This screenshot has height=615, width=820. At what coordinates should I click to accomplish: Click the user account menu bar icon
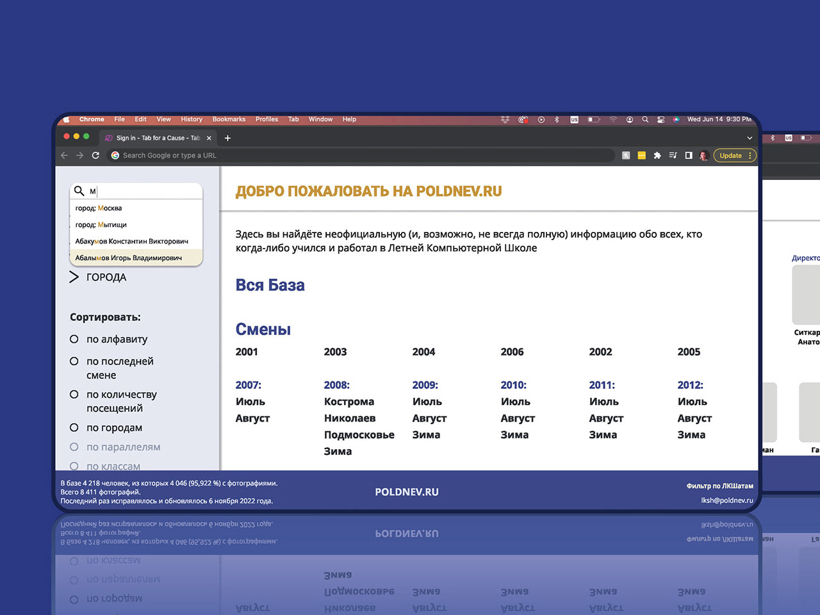[630, 119]
